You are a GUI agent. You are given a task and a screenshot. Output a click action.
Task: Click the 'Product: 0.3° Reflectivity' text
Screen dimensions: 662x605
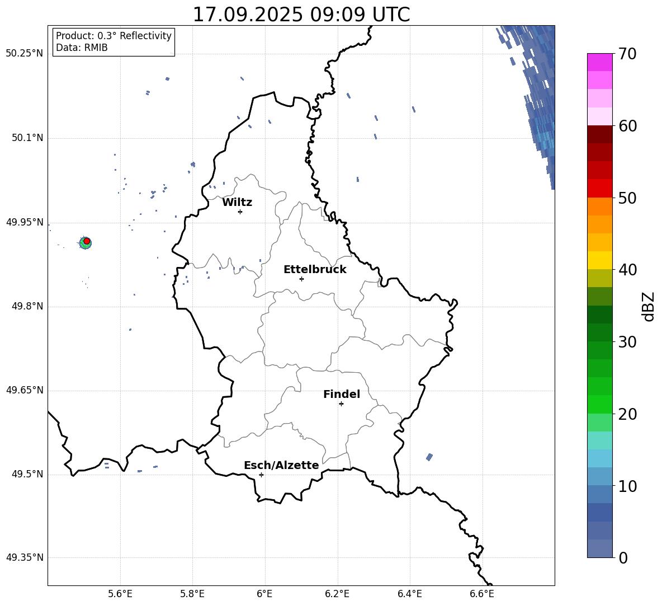tap(114, 36)
